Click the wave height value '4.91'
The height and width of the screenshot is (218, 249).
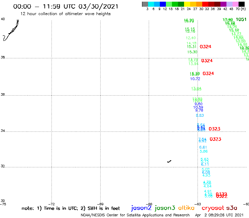(208, 191)
